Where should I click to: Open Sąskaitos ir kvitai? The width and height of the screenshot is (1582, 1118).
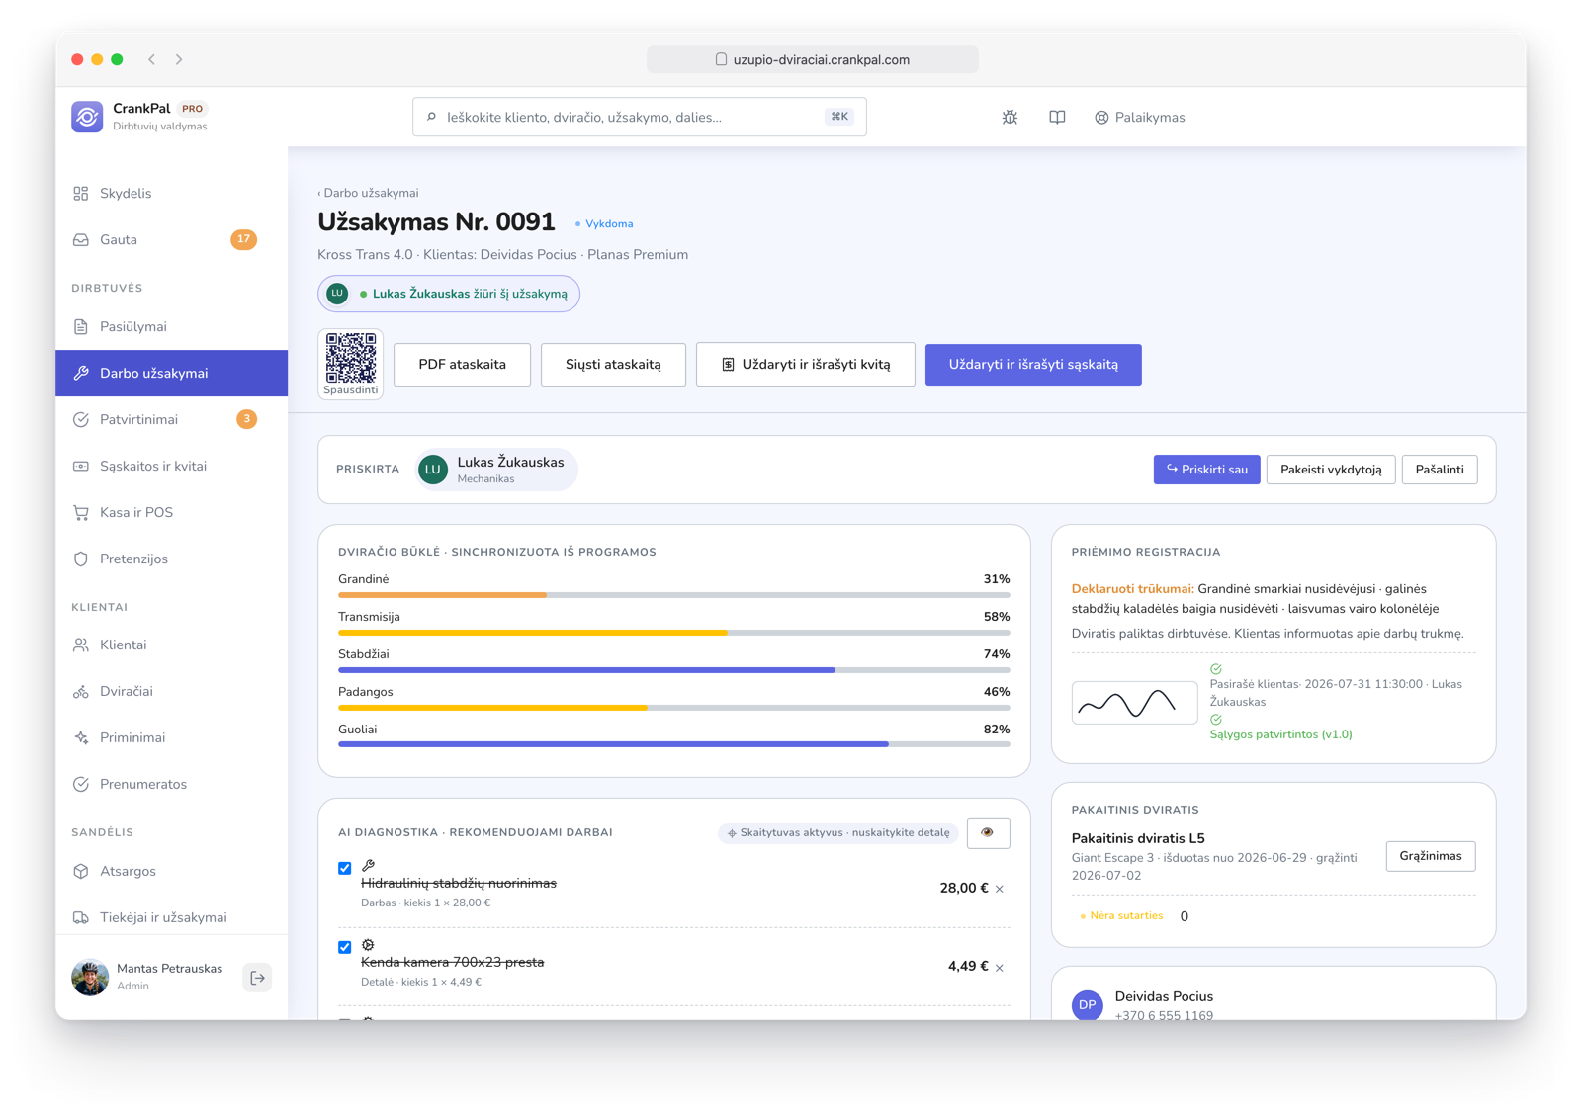pyautogui.click(x=171, y=466)
